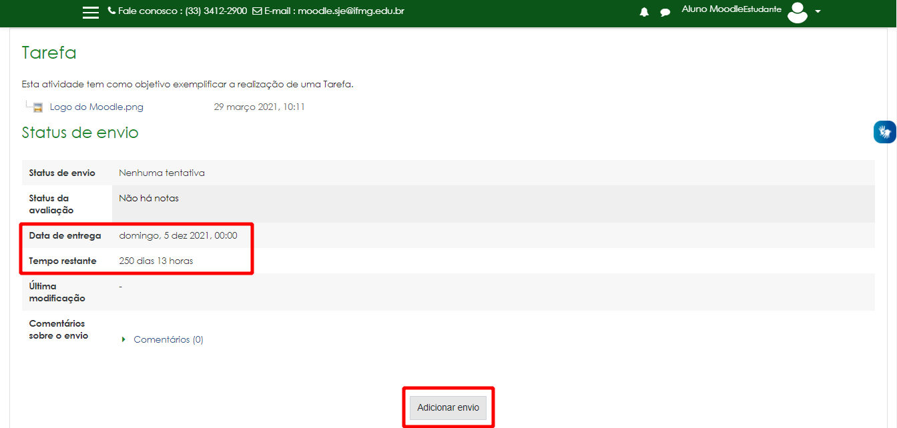Expand the user account dropdown caret

(x=818, y=12)
